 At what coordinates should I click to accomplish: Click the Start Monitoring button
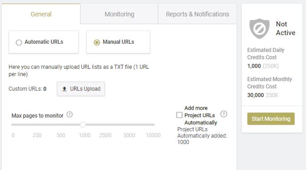271,119
